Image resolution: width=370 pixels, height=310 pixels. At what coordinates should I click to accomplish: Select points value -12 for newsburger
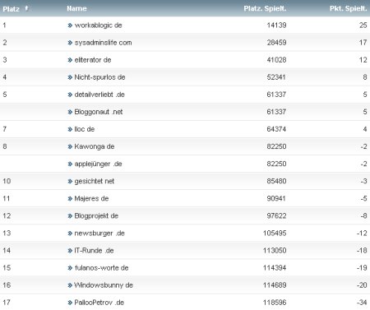pos(362,234)
